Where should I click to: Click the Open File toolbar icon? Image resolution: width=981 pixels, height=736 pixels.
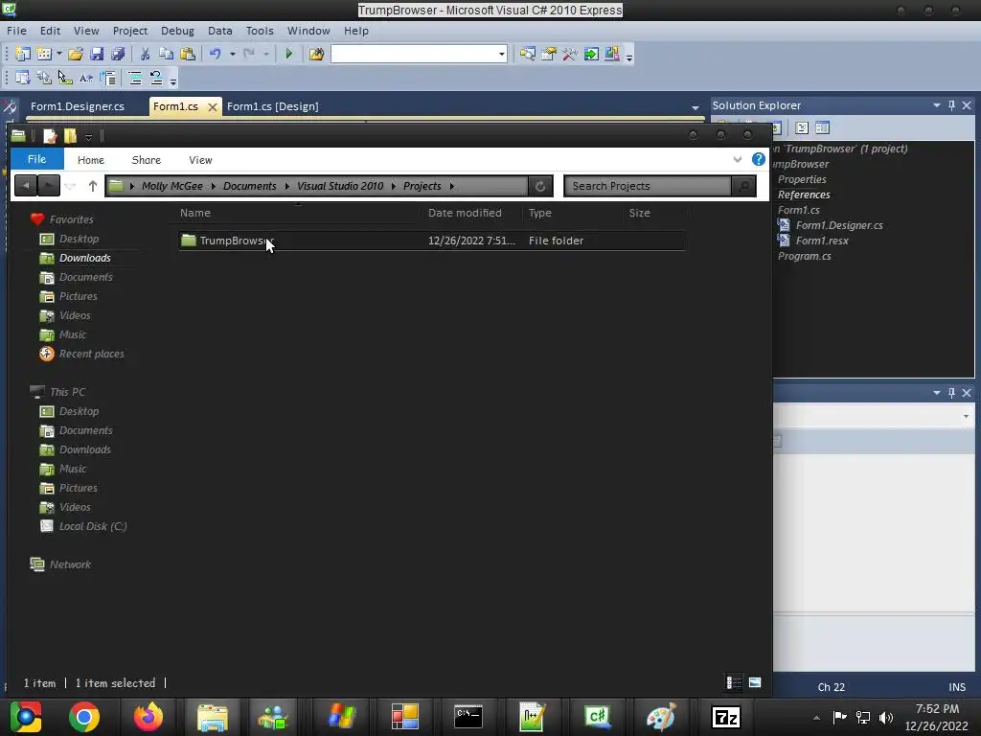click(76, 54)
